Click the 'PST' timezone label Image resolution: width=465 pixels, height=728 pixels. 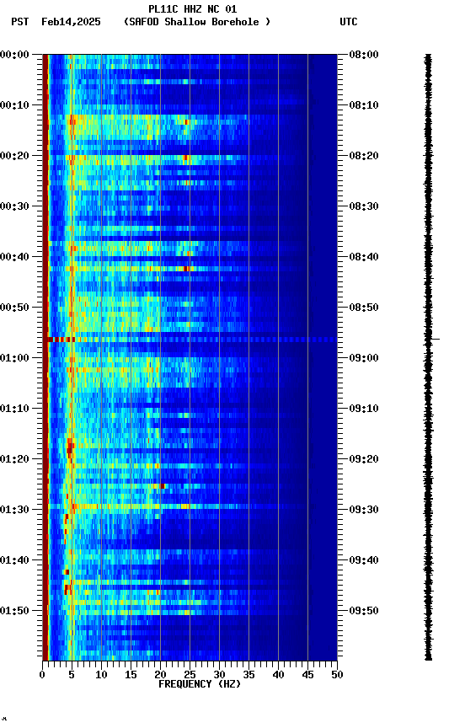(x=20, y=22)
